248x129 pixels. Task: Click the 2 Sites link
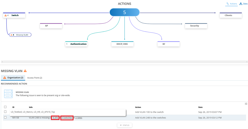click(x=79, y=118)
